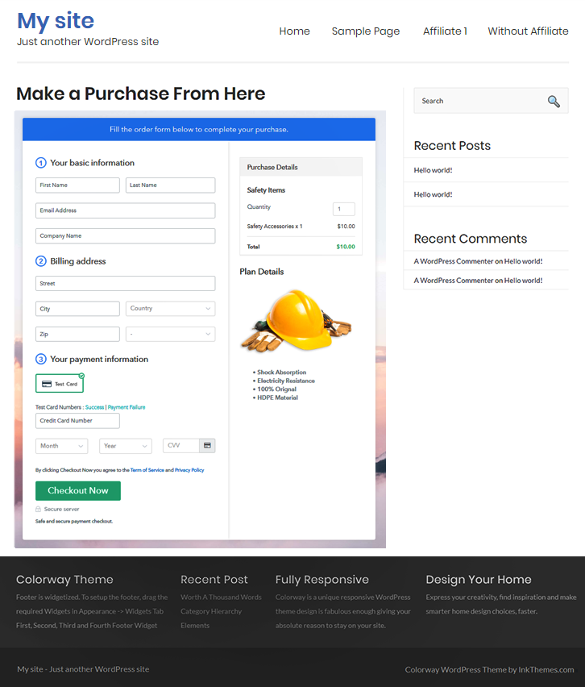The image size is (585, 687).
Task: Open the Worth A Thousand Words footer link
Action: pyautogui.click(x=221, y=597)
